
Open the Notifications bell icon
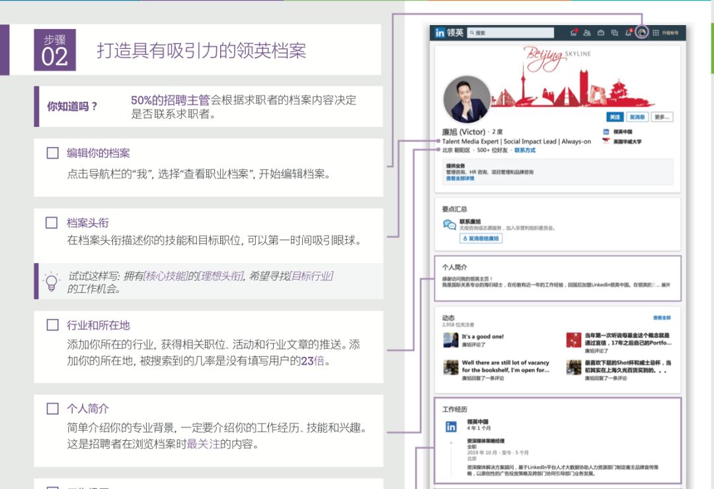coord(629,32)
